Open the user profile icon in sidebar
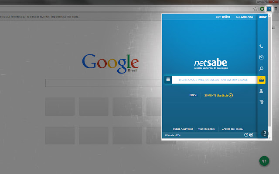279x174 pixels. [x=261, y=91]
